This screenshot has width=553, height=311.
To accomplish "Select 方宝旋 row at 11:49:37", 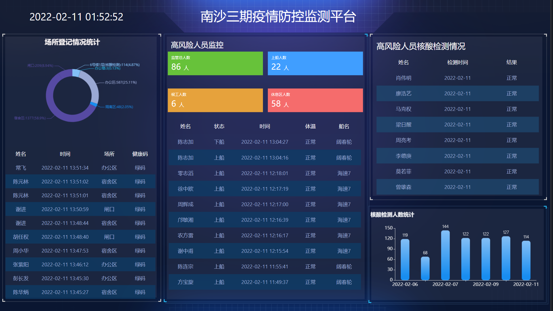I will point(265,282).
